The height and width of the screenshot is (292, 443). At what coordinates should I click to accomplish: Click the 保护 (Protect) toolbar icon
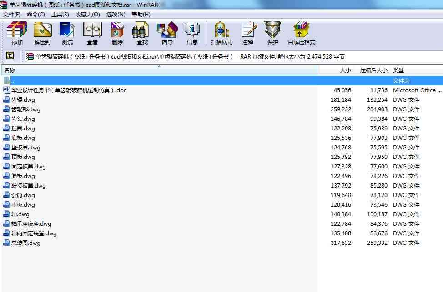tap(273, 33)
